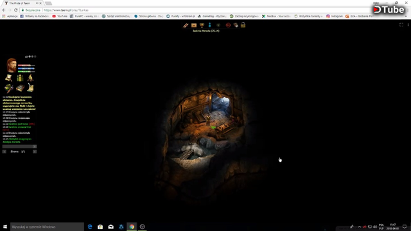The image size is (411, 231).
Task: Show hidden system tray icons
Action: [x=360, y=227]
